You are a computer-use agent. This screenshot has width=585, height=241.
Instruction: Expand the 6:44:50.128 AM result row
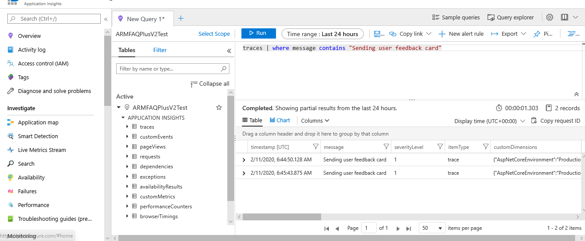coord(244,160)
